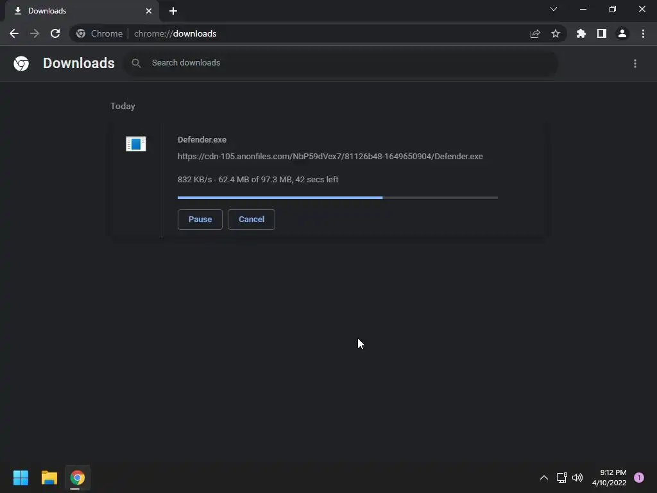The width and height of the screenshot is (657, 493).
Task: Pause the Defender.exe download
Action: 200,220
